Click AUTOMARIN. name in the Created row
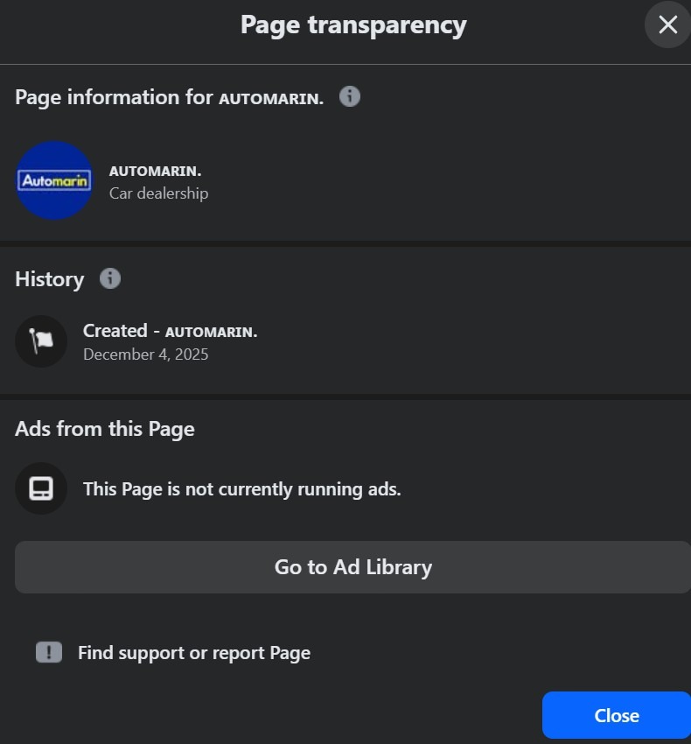The image size is (691, 744). pyautogui.click(x=211, y=332)
